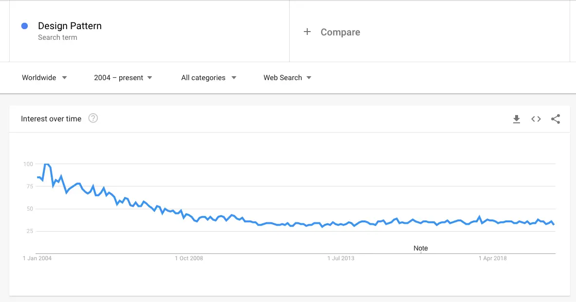
Task: Click the share icon for Interest over time
Action: tap(556, 118)
